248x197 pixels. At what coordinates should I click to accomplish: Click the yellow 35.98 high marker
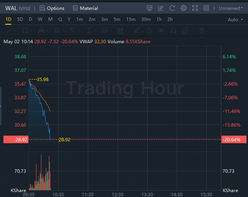click(42, 79)
